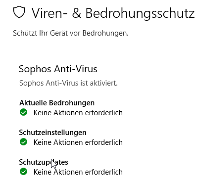Click the green checkmark under Schutzupdates

(23, 172)
